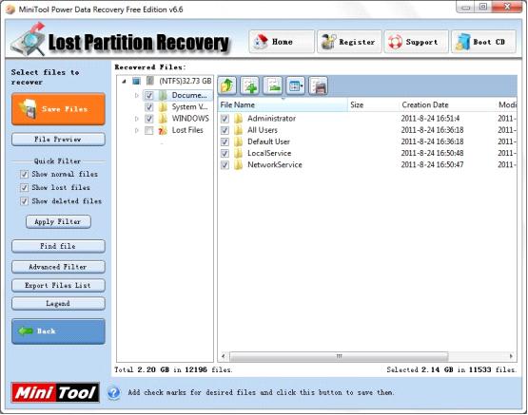
Task: Click the check-all green plus toolbar icon
Action: [x=250, y=85]
